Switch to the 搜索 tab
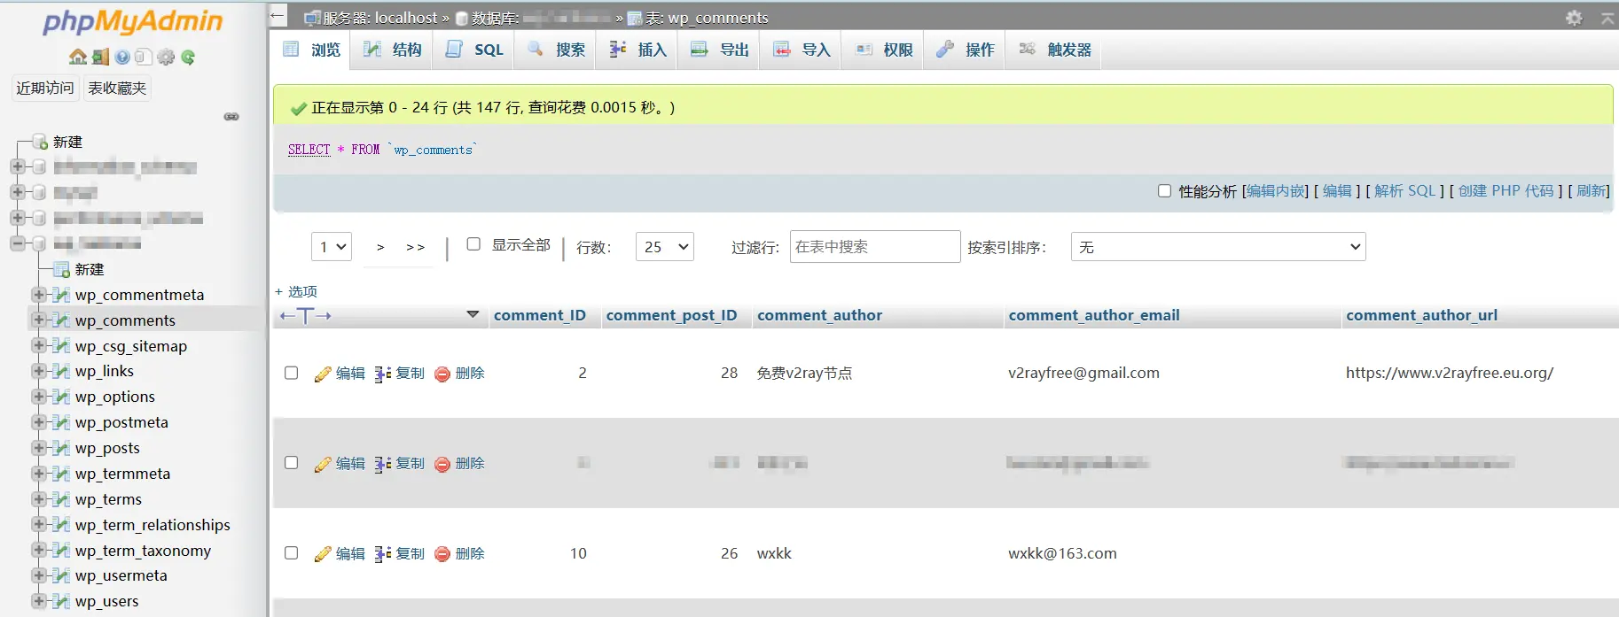This screenshot has height=617, width=1619. coord(555,50)
